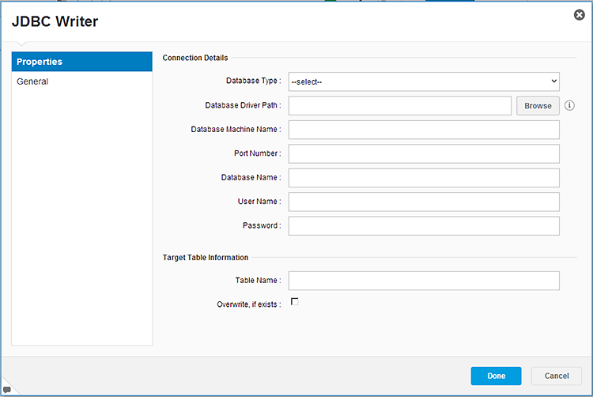Viewport: 593px width, 397px height.
Task: Cancel the JDBC Writer dialog
Action: pyautogui.click(x=557, y=376)
